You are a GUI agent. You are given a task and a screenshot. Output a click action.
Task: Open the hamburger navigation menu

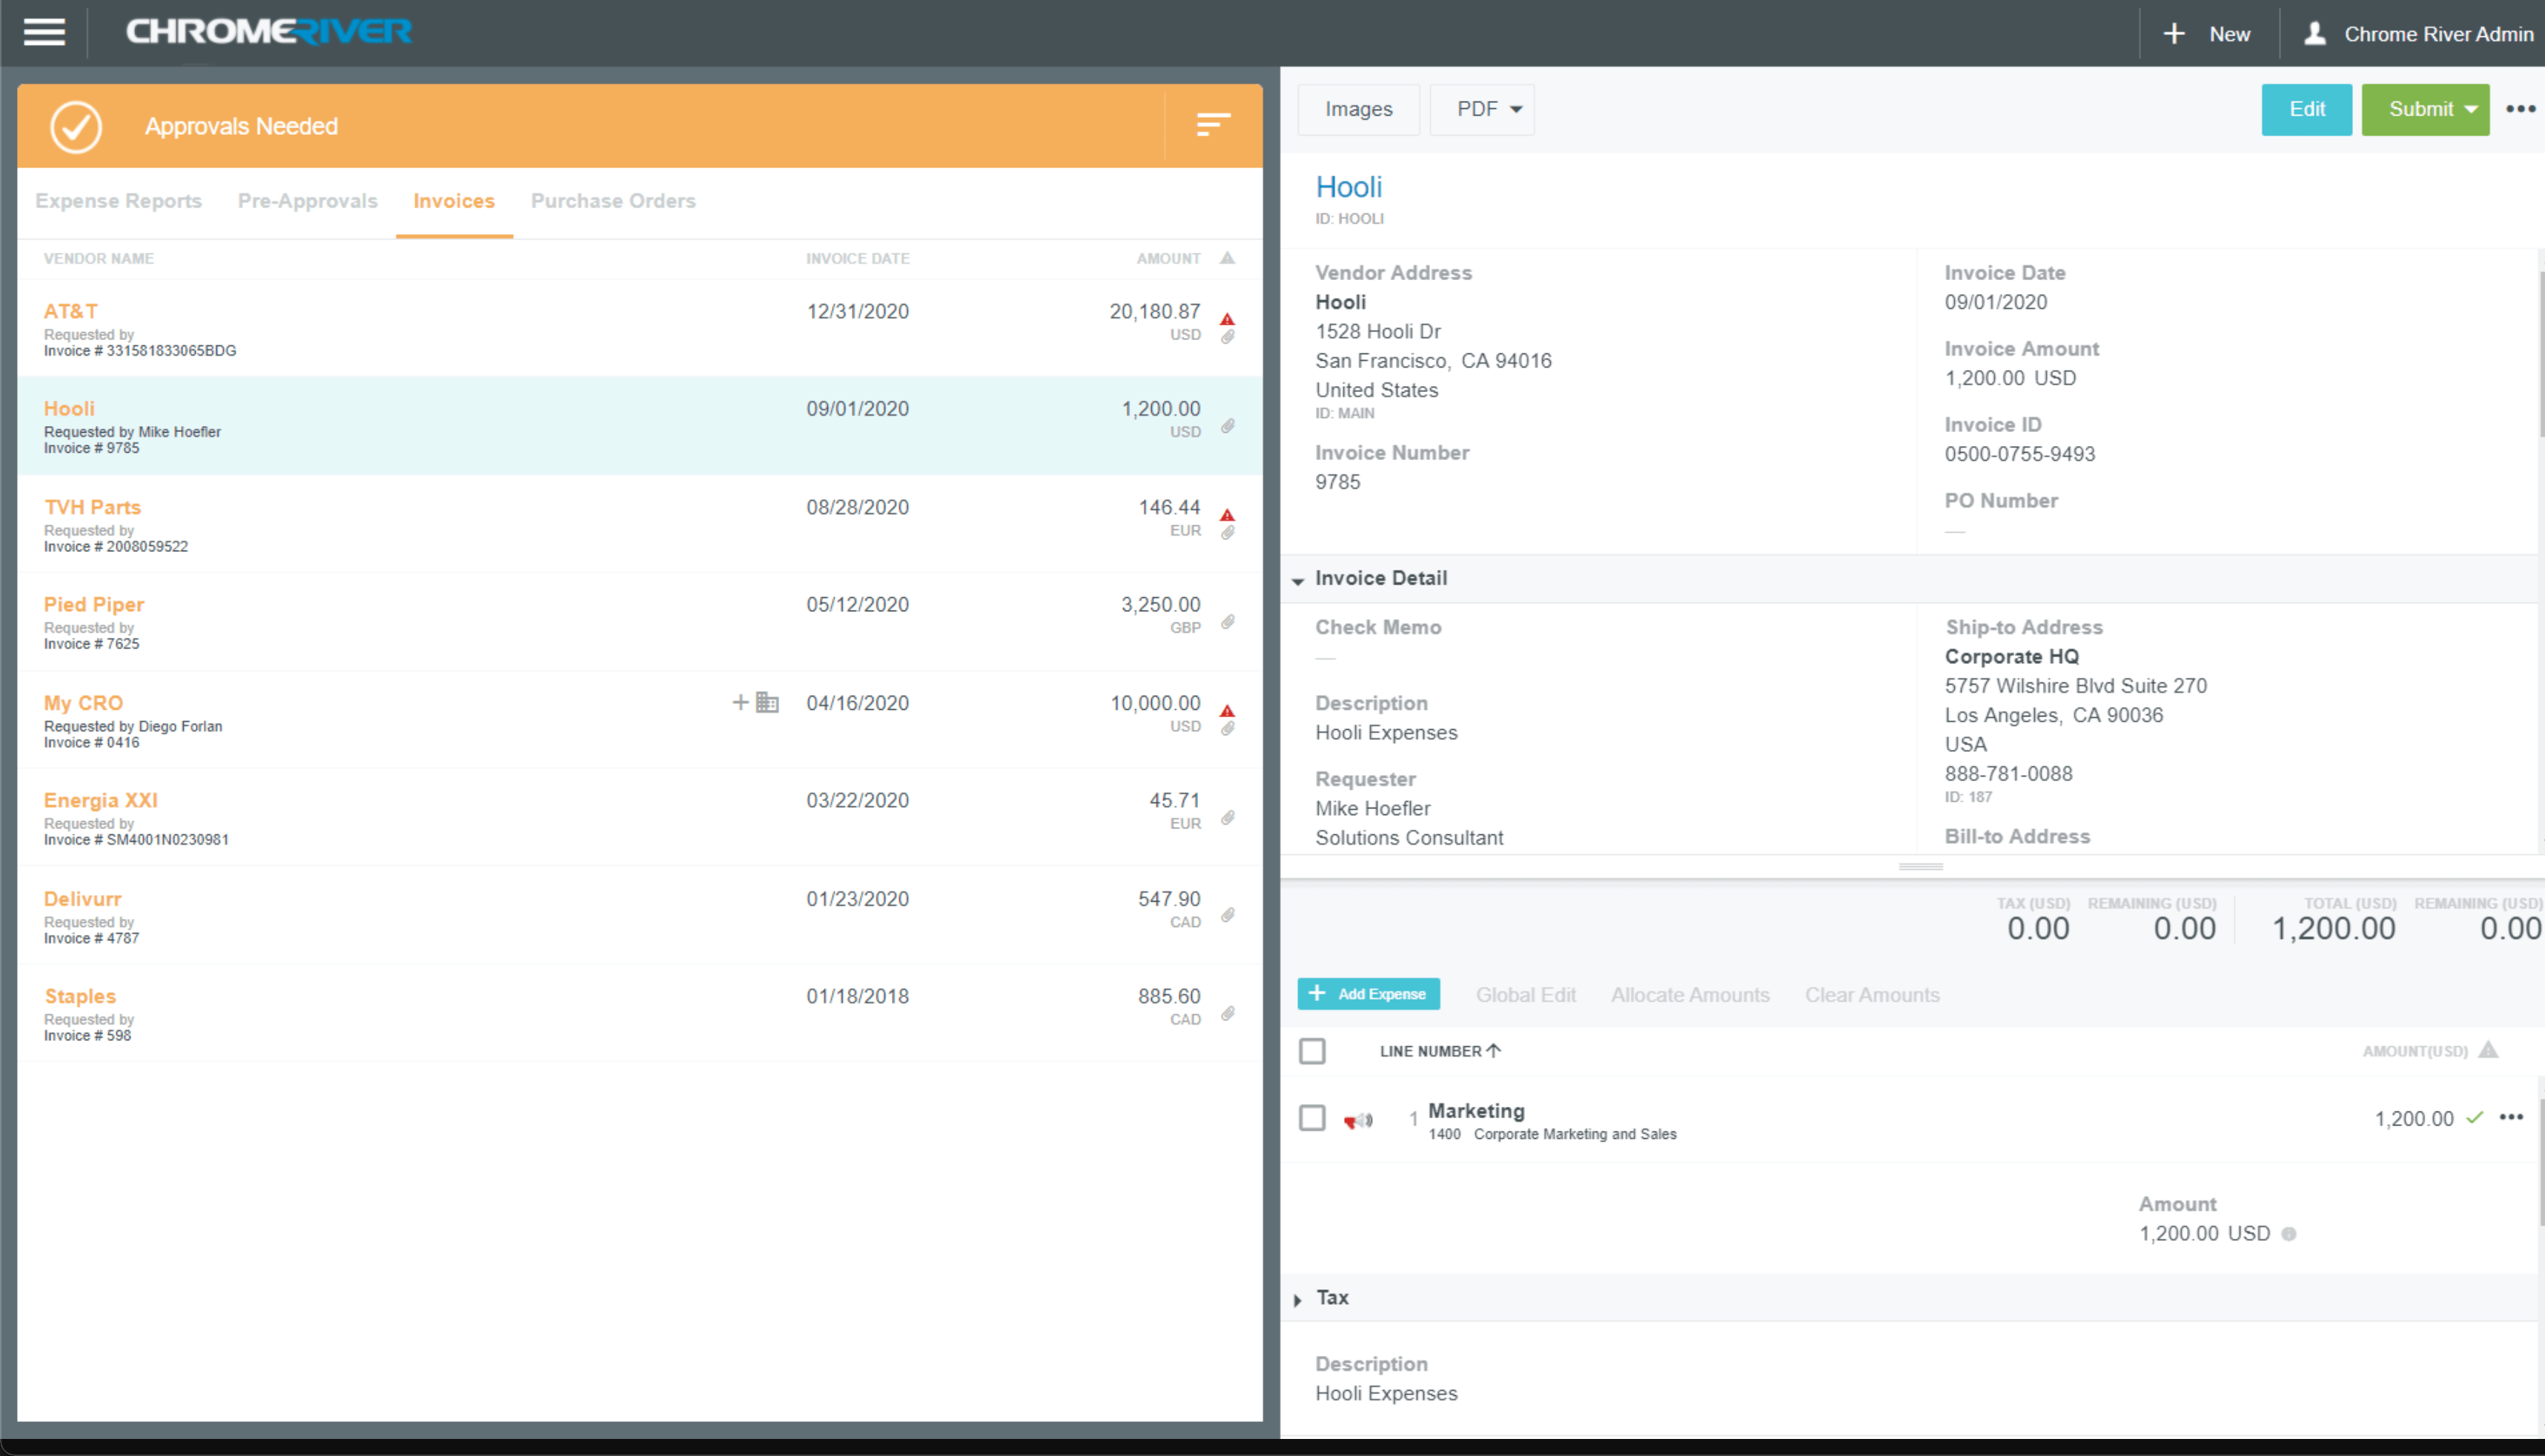pyautogui.click(x=44, y=33)
